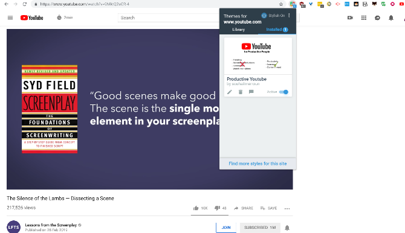Screen dimensions: 405x233
Task: Go back with the browser back arrow
Action: coord(7,4)
